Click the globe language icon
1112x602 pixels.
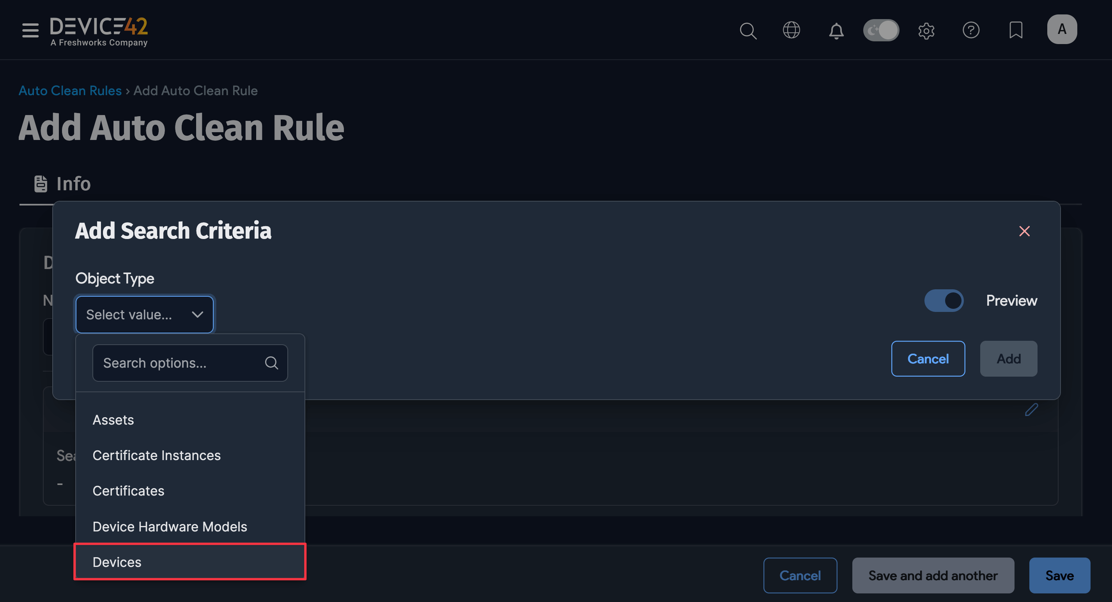tap(791, 30)
